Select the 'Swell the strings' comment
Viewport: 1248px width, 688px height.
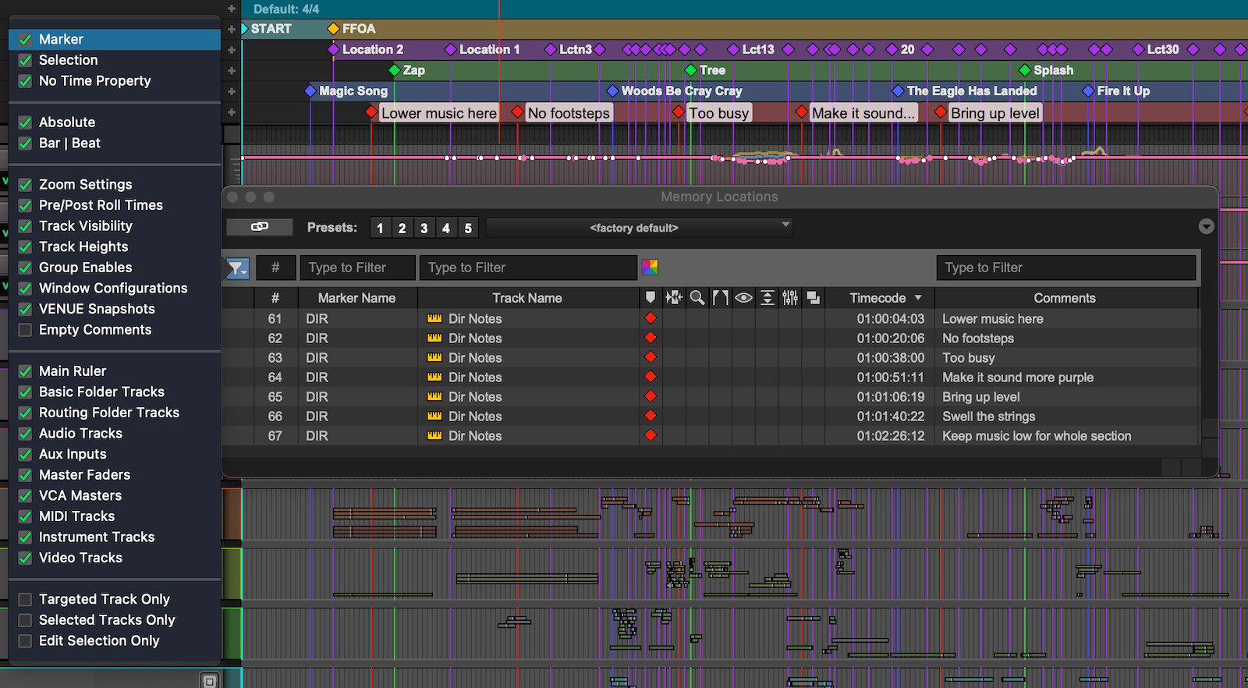(988, 417)
